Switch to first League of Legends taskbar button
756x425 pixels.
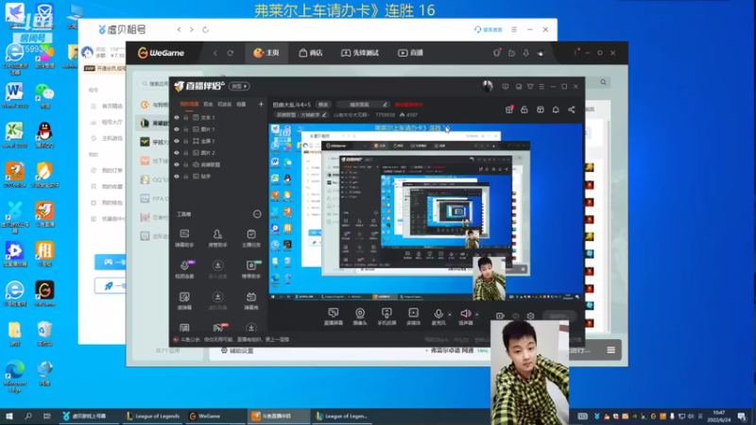[x=153, y=416]
